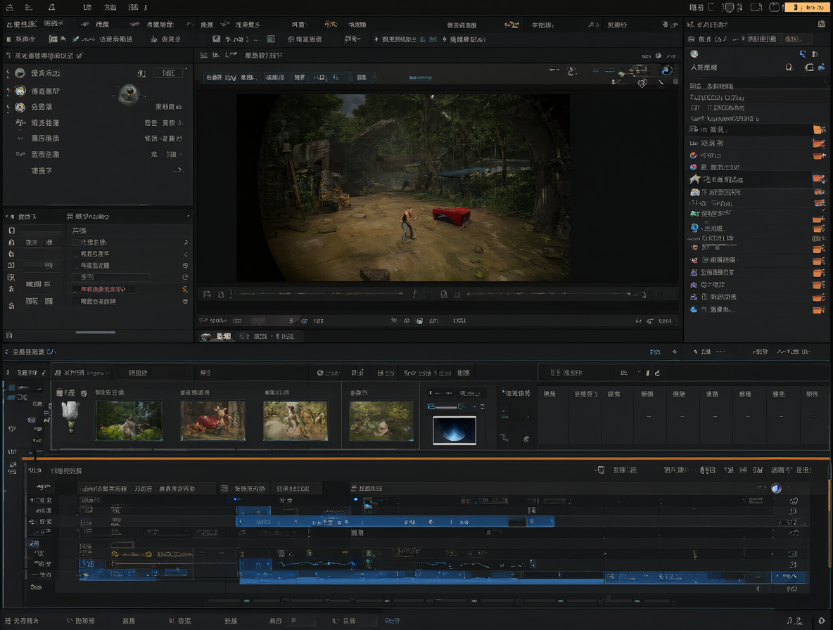Image resolution: width=833 pixels, height=630 pixels.
Task: Click the shield-shaped icon in the title bar
Action: point(730,8)
